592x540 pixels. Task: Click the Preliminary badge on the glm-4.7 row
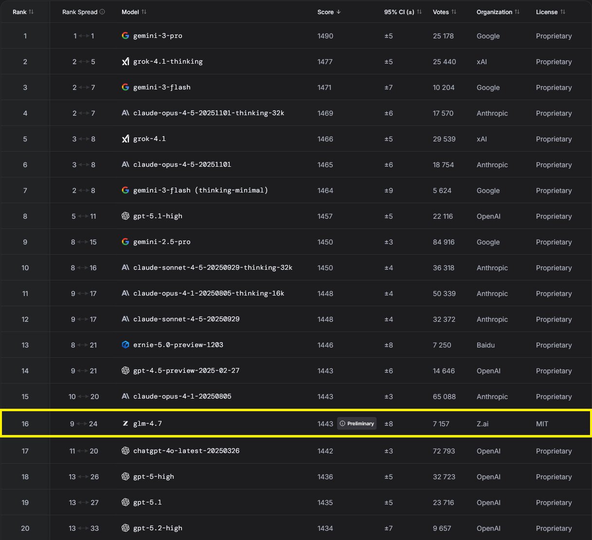tap(357, 423)
